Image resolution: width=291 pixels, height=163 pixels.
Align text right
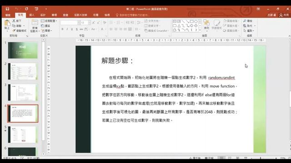(120, 29)
